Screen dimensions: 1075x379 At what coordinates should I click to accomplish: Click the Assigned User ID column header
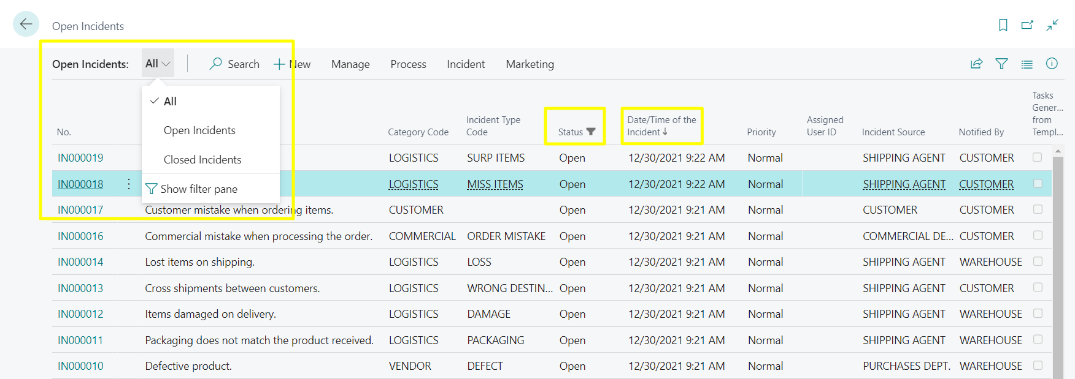point(825,126)
